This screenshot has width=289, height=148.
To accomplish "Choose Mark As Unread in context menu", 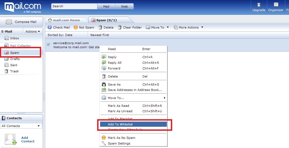I will click(x=133, y=111).
